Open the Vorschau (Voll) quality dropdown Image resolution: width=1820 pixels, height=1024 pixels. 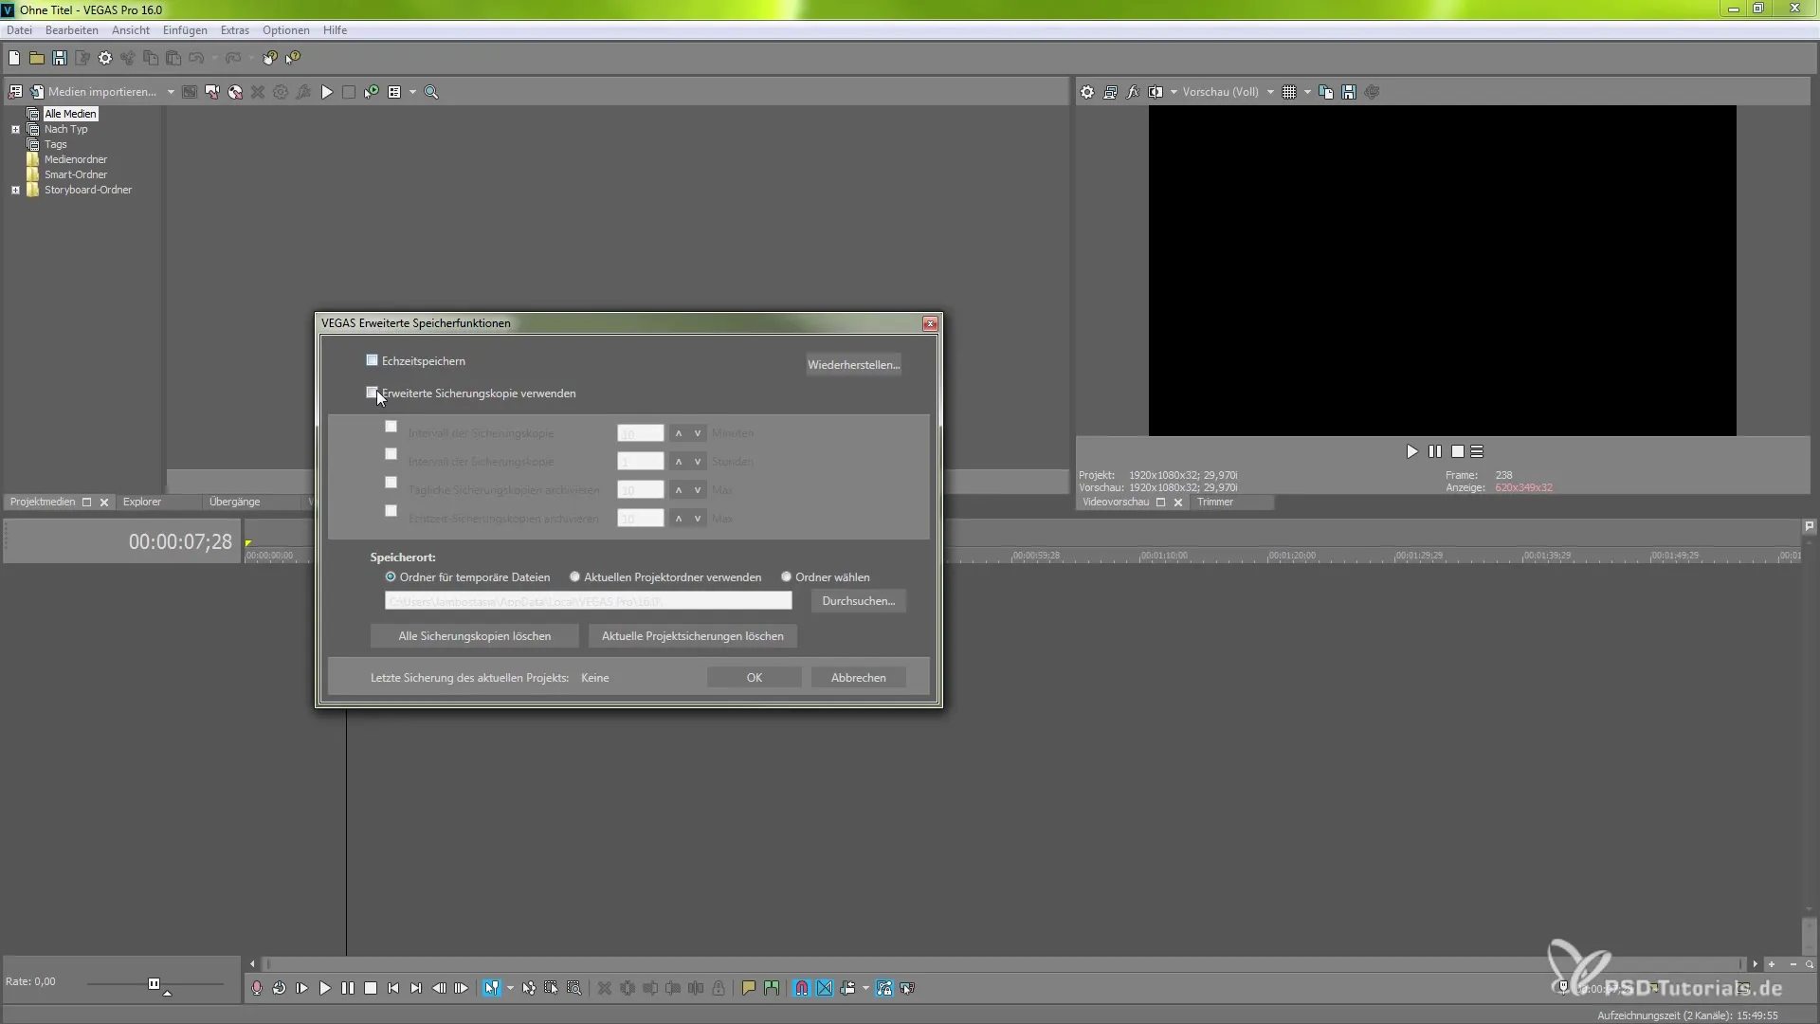coord(1270,92)
